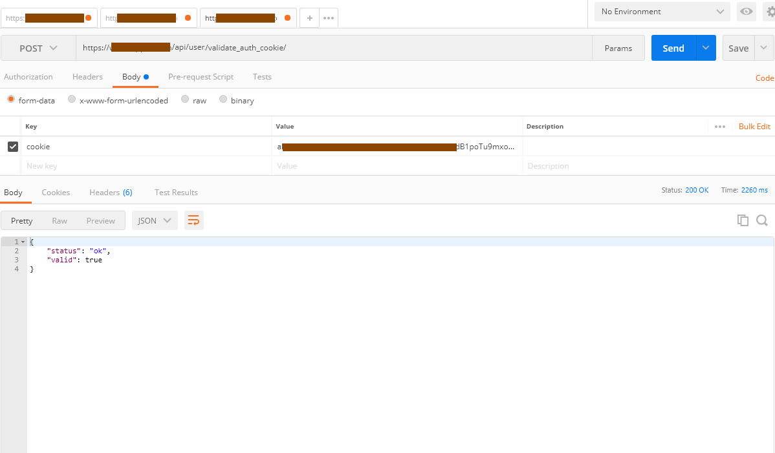Switch to the Authorization tab
This screenshot has width=775, height=453.
click(28, 77)
